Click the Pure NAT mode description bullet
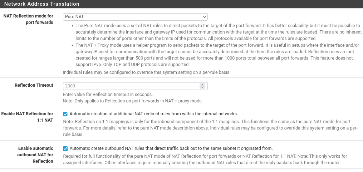Screen dimensions: 363x172 pos(219,32)
